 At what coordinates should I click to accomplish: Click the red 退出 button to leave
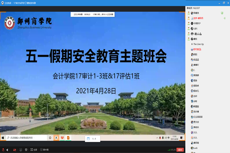pos(180,150)
